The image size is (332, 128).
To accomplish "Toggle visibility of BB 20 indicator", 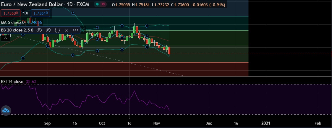I will click(x=39, y=30).
